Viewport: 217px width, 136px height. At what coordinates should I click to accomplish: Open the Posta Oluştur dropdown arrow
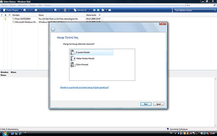pos(21,10)
